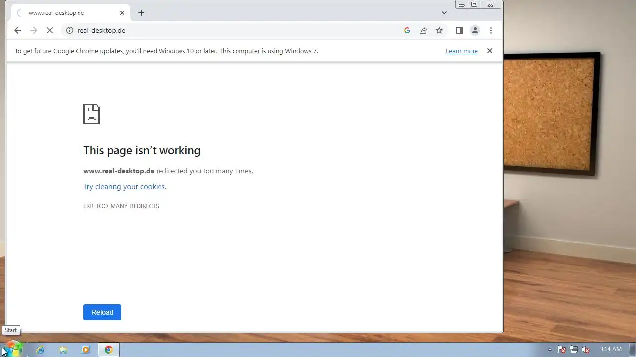Click the Try clearing your cookies link
The height and width of the screenshot is (357, 636).
pyautogui.click(x=124, y=187)
